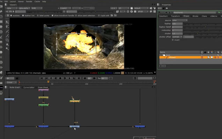Select the mask node in node graph
The image size is (222, 139).
(75, 126)
